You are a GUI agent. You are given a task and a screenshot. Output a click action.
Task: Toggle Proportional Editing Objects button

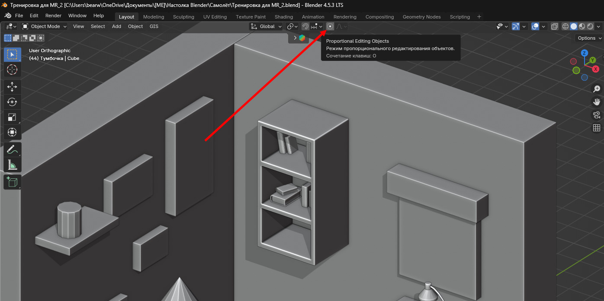pyautogui.click(x=330, y=26)
